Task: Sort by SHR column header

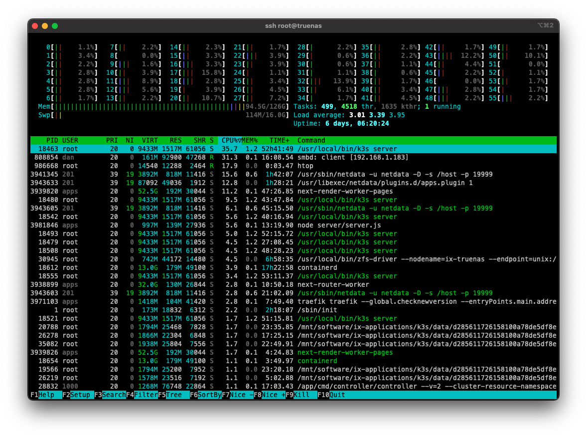Action: click(199, 140)
